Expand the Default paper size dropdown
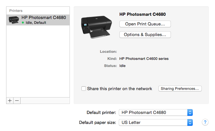This screenshot has width=215, height=131. (156, 122)
